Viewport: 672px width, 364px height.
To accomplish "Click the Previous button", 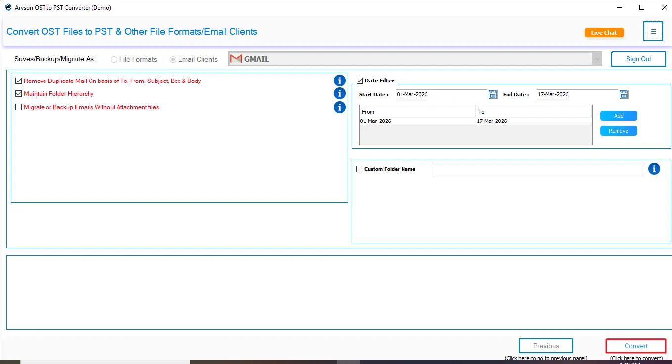I will click(x=545, y=346).
